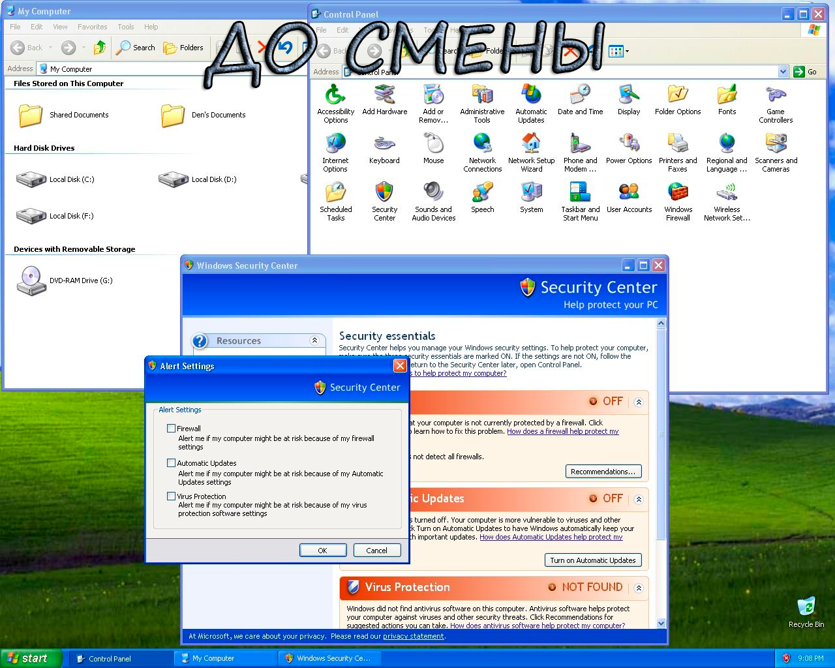Open the Help menu in My Computer
The height and width of the screenshot is (668, 835).
click(x=151, y=27)
